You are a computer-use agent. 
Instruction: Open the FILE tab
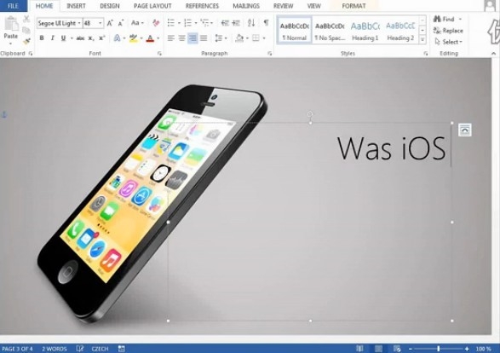13,6
